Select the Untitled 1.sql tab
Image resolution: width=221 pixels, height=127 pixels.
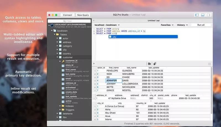(x=154, y=20)
